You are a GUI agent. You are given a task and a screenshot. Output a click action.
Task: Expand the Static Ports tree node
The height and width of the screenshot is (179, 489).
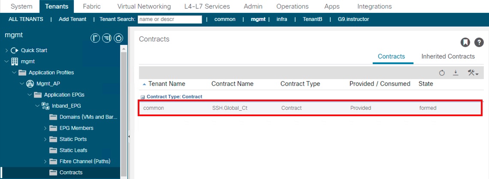coord(45,139)
